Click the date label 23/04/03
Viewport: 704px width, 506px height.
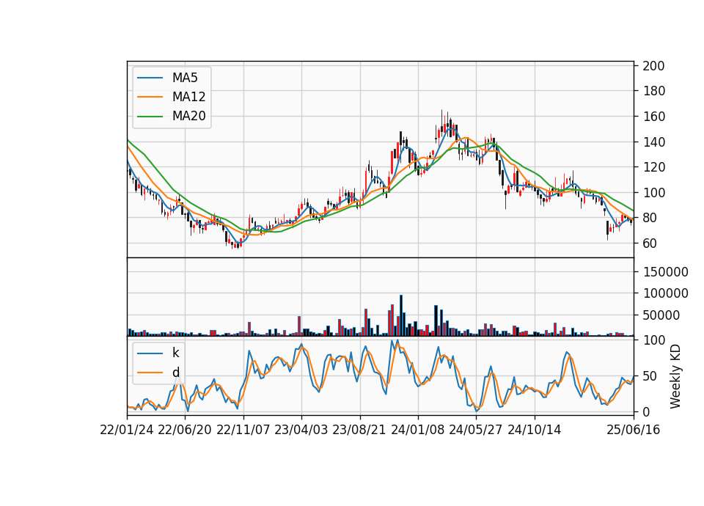coord(301,430)
